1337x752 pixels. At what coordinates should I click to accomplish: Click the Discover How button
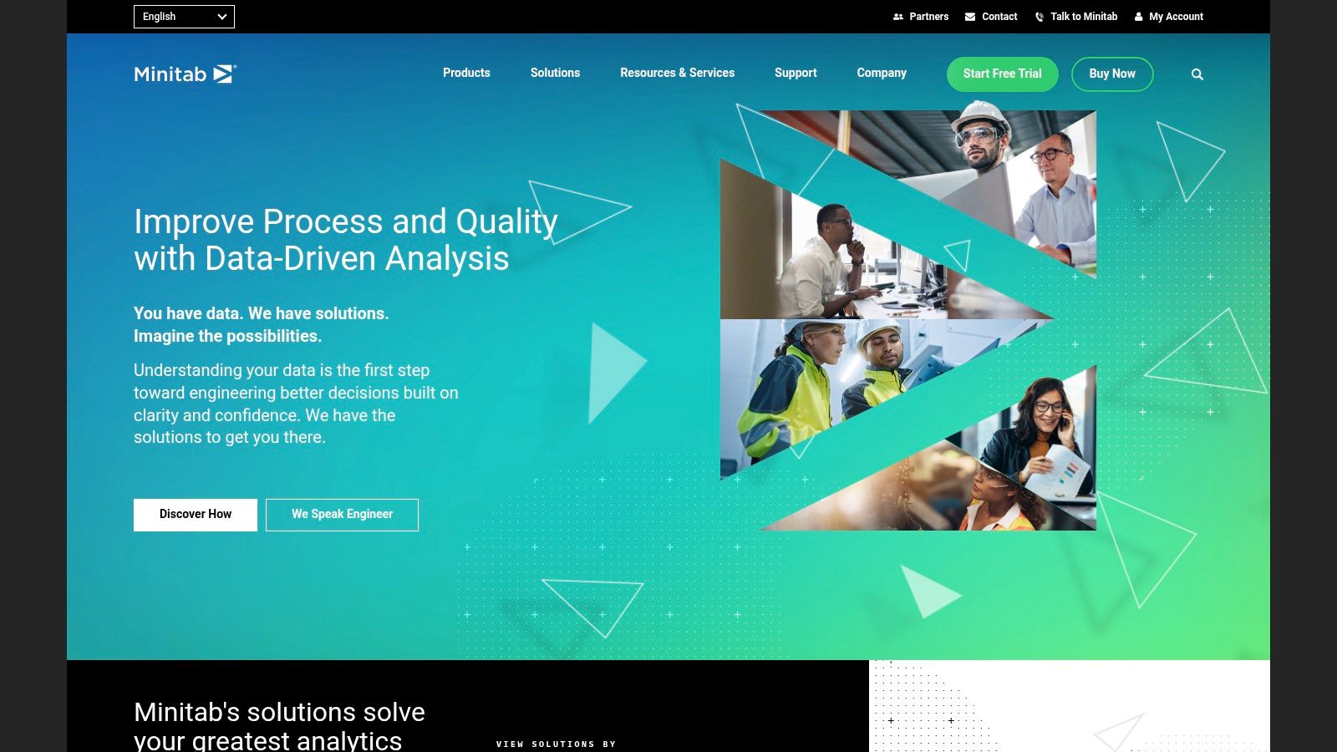196,515
